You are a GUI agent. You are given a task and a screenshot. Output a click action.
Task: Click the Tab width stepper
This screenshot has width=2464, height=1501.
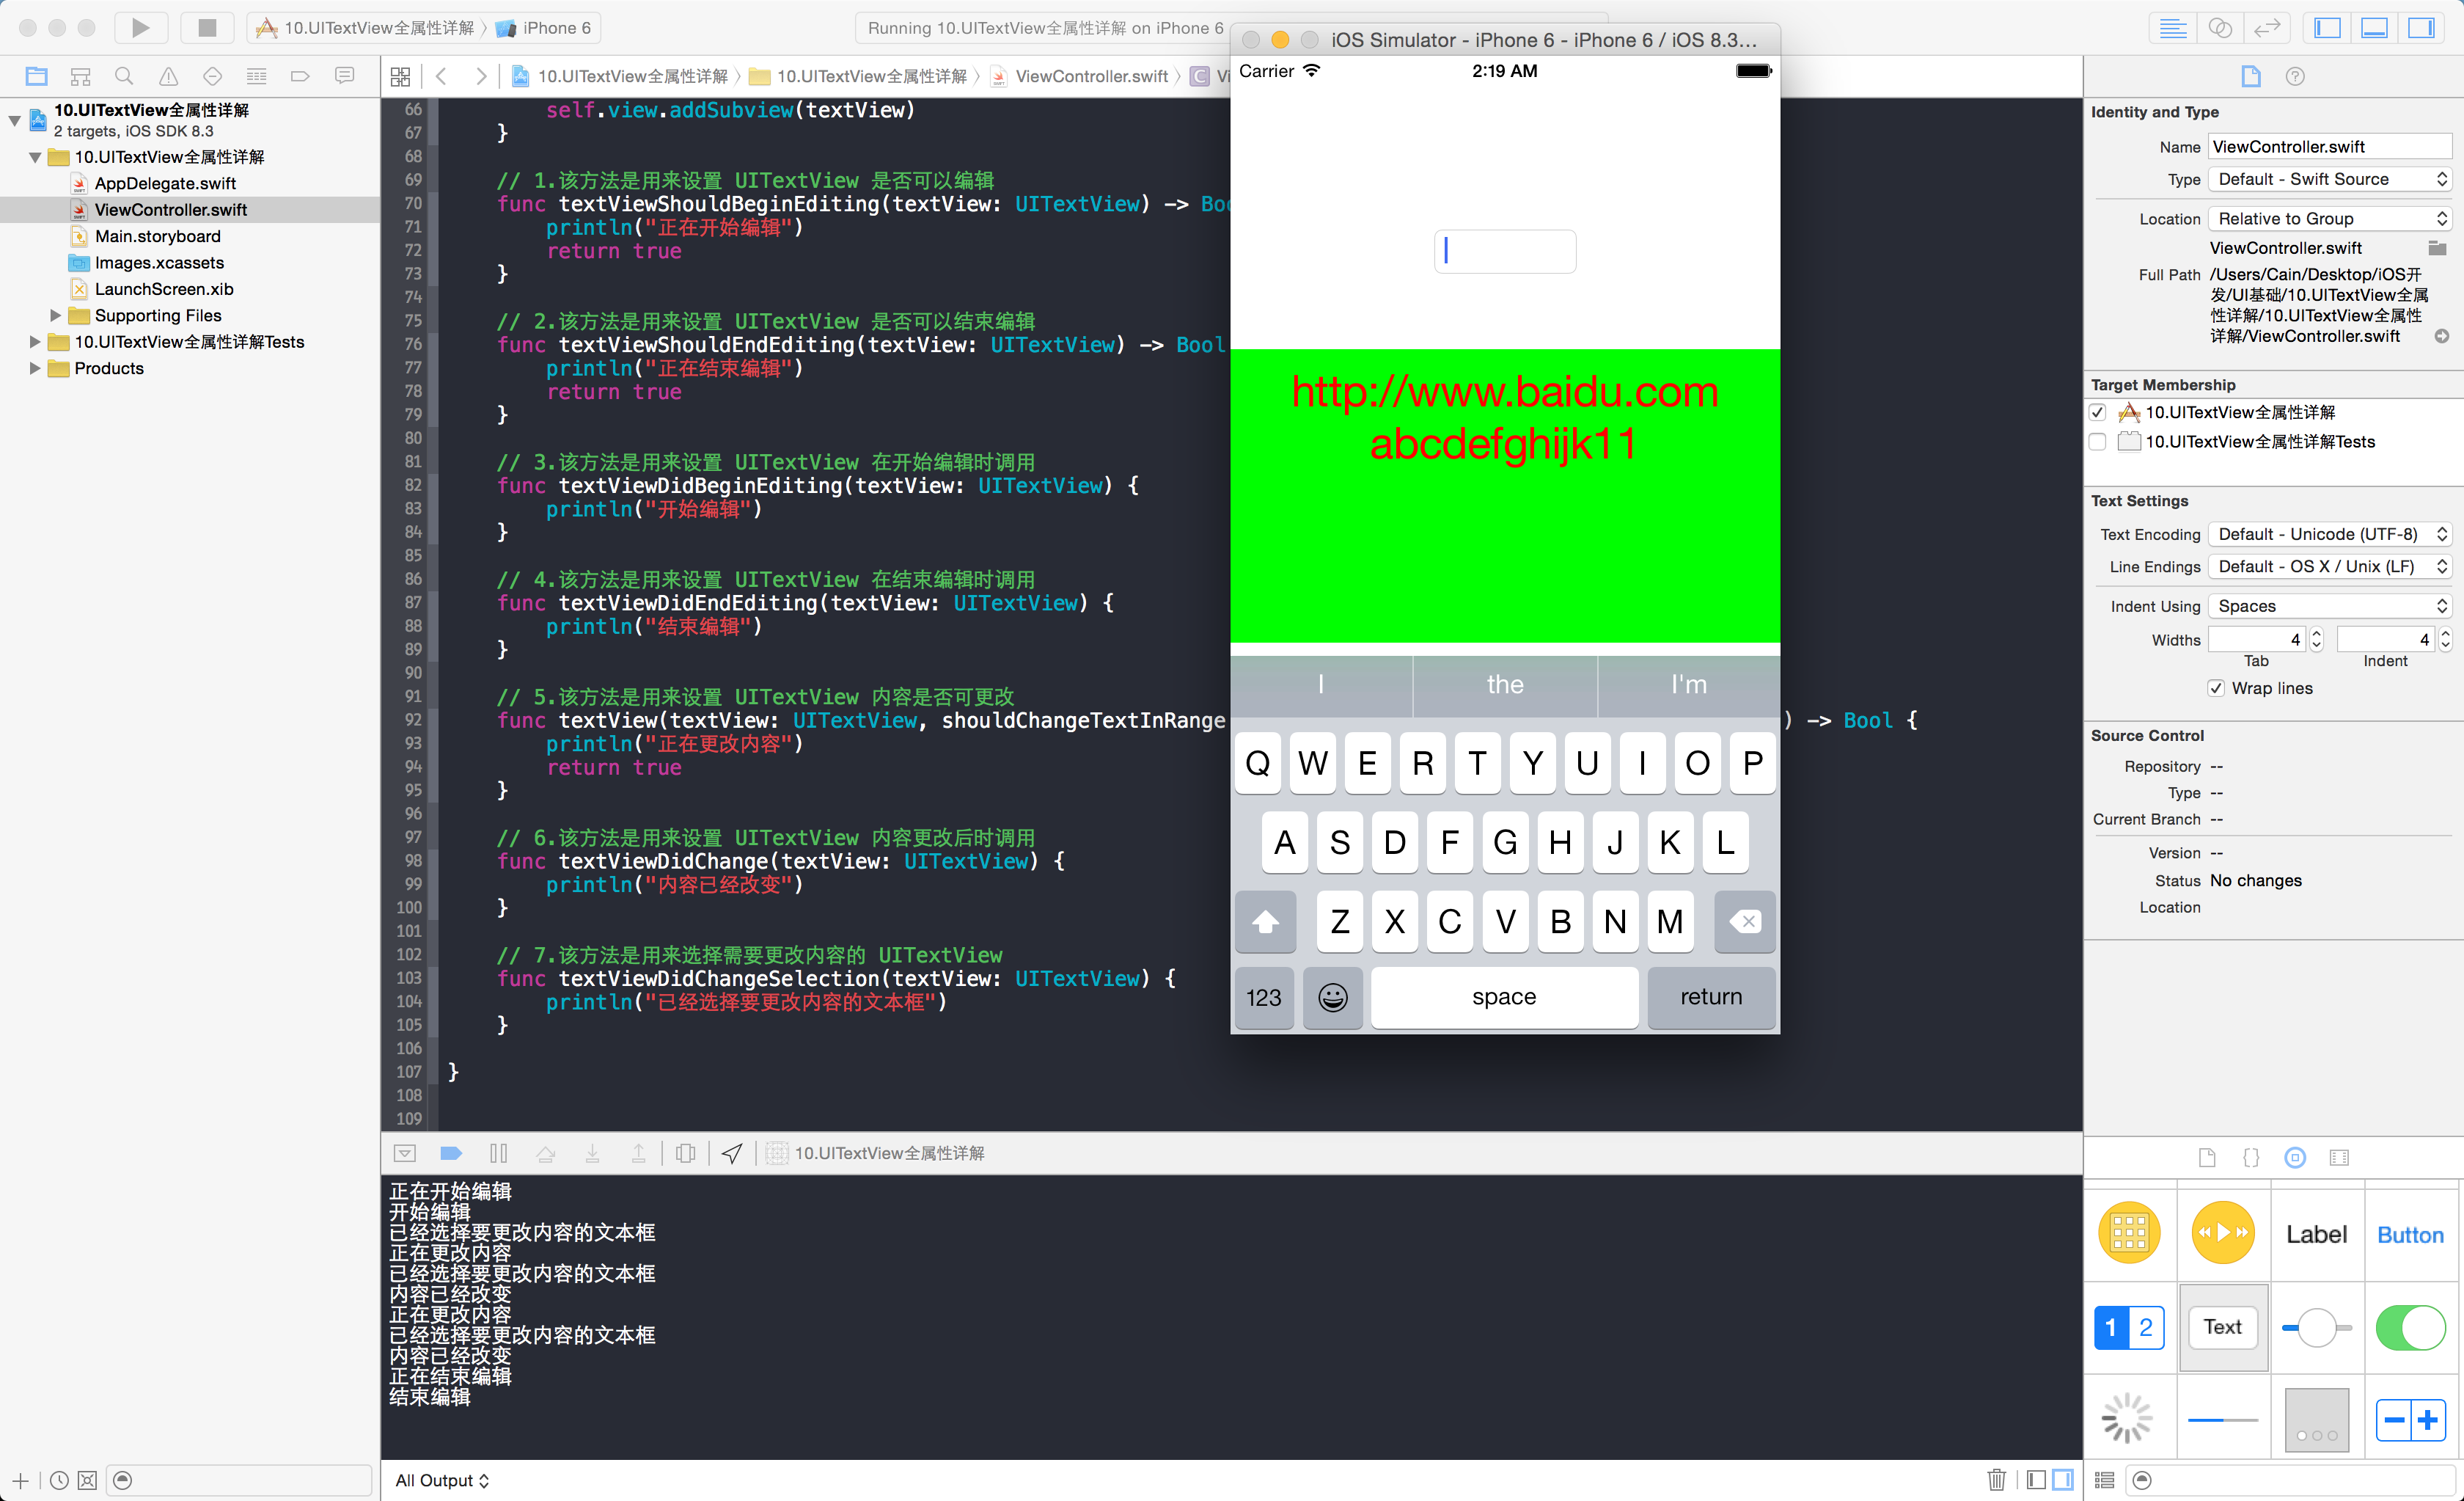click(x=2316, y=640)
